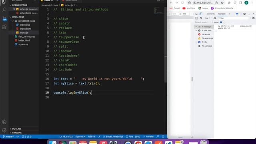Show more DevTools tabs with the chevron

tap(229, 14)
